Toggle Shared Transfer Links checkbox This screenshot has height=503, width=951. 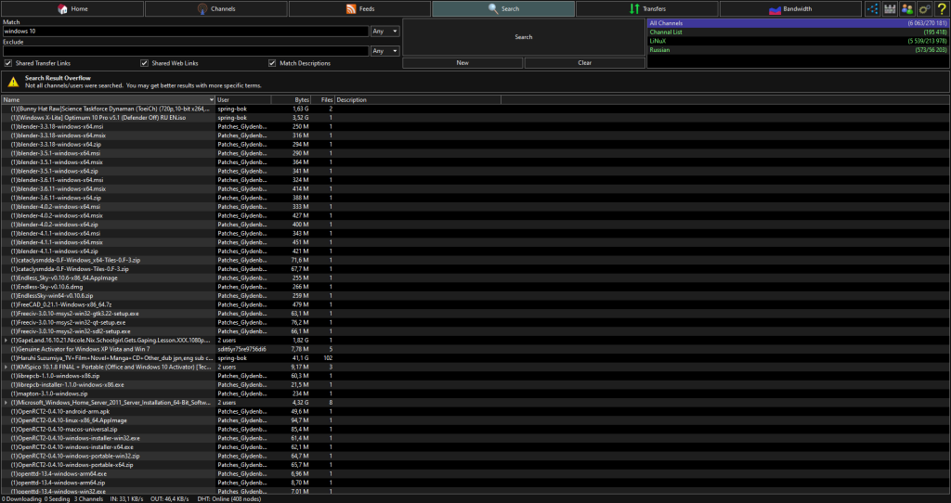(x=8, y=63)
